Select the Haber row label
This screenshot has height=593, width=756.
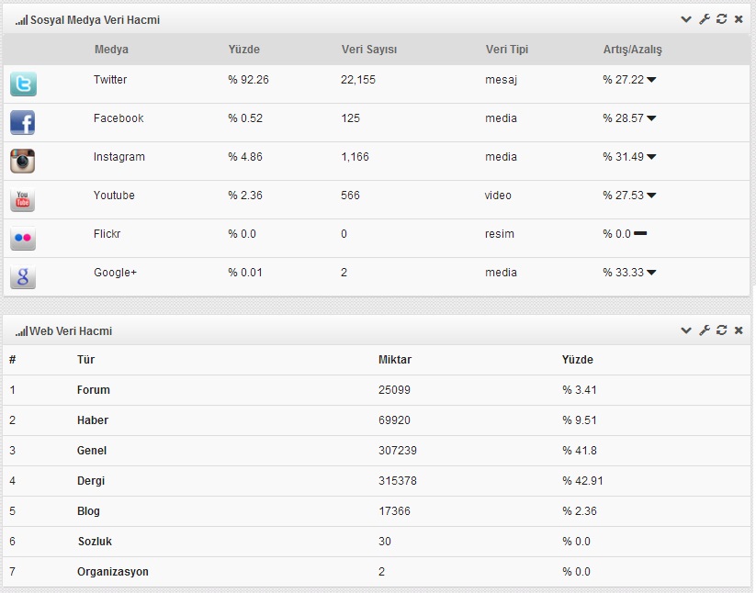(92, 420)
